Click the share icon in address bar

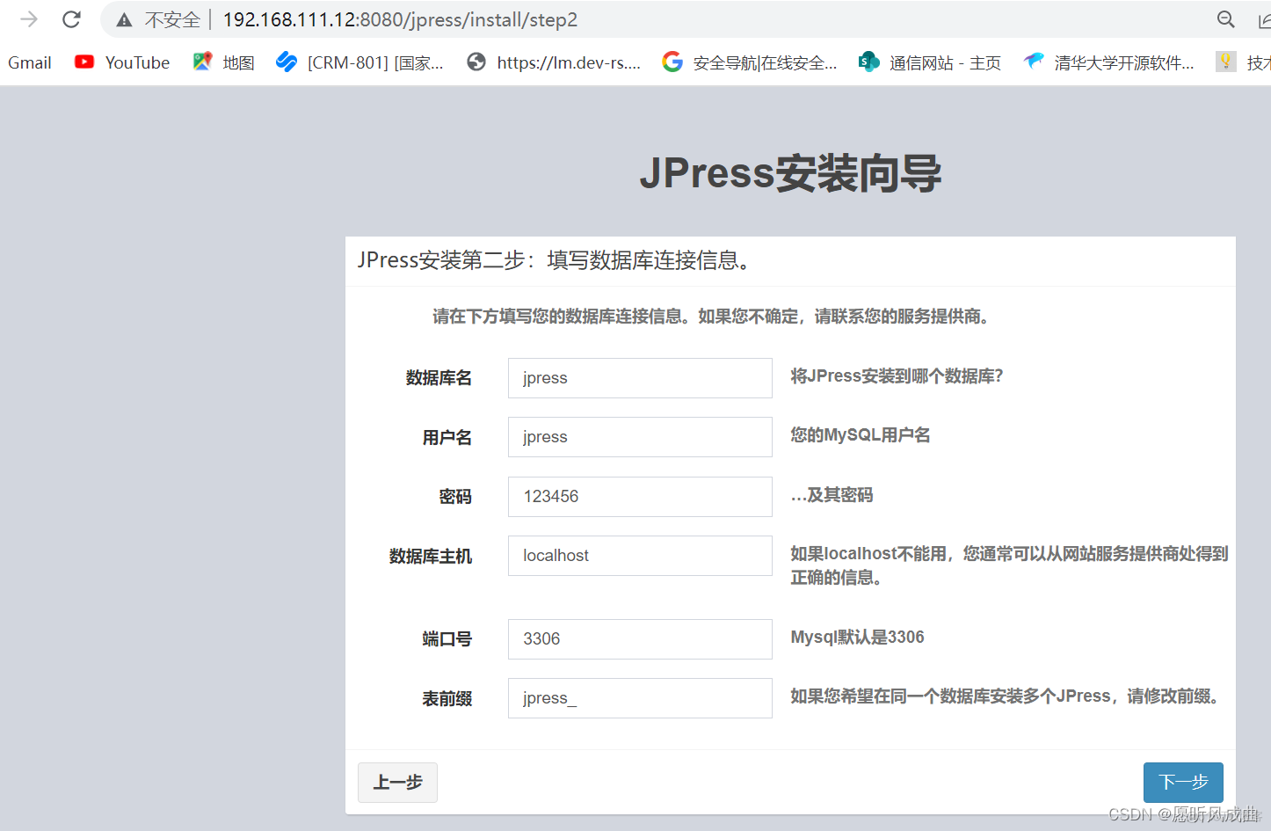[1264, 19]
